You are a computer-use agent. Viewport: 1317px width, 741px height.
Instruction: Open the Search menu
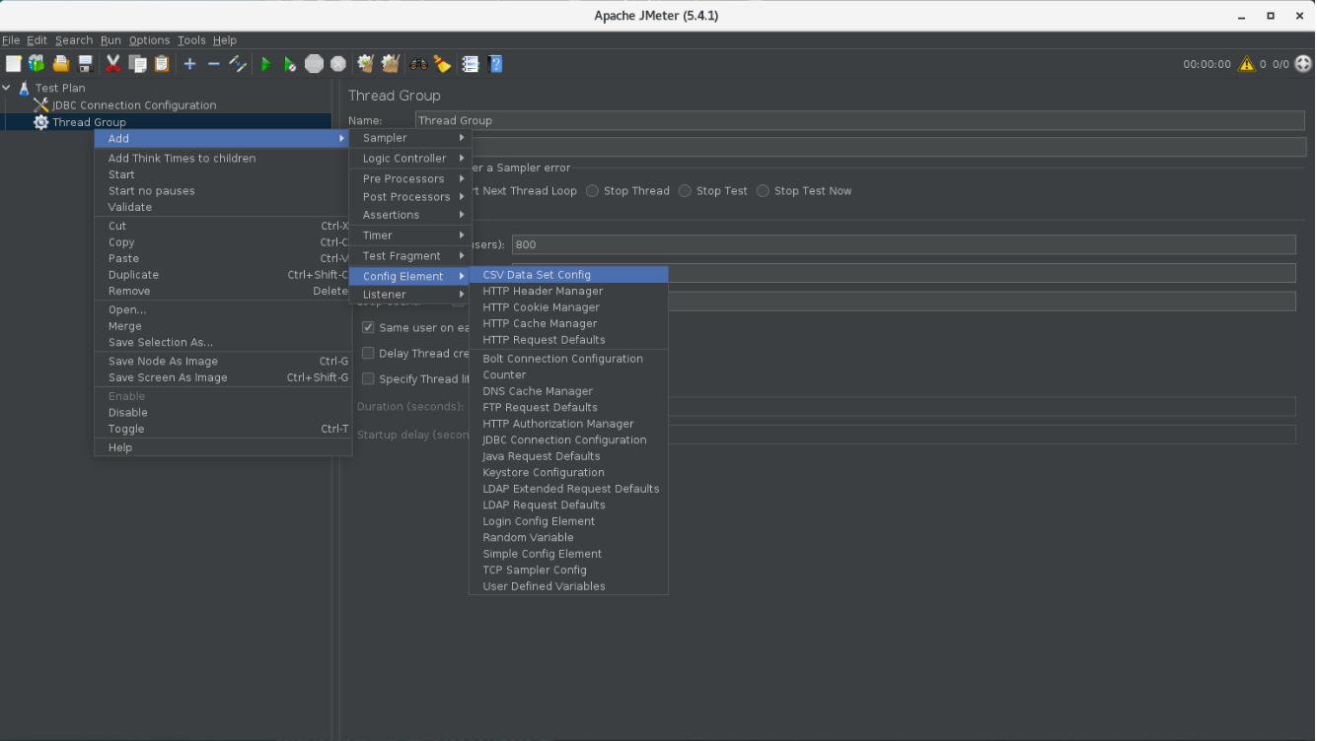click(74, 40)
